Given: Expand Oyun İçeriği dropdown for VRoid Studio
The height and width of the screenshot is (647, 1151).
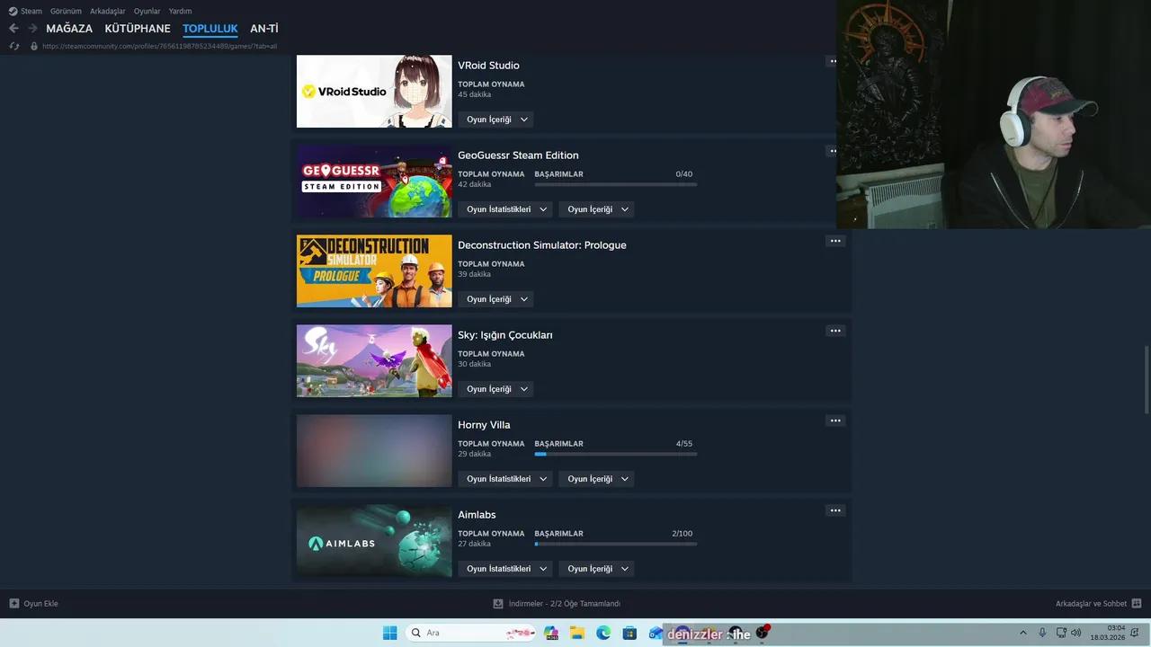Looking at the screenshot, I should click(x=495, y=120).
